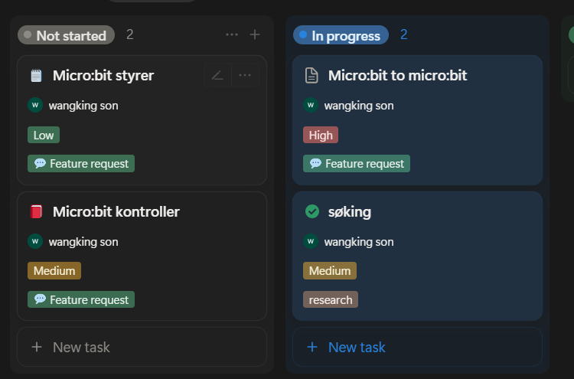
Task: Select the Not started status label
Action: click(x=66, y=35)
